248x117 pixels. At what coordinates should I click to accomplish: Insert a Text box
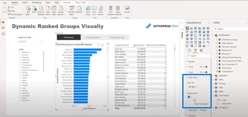point(94,10)
